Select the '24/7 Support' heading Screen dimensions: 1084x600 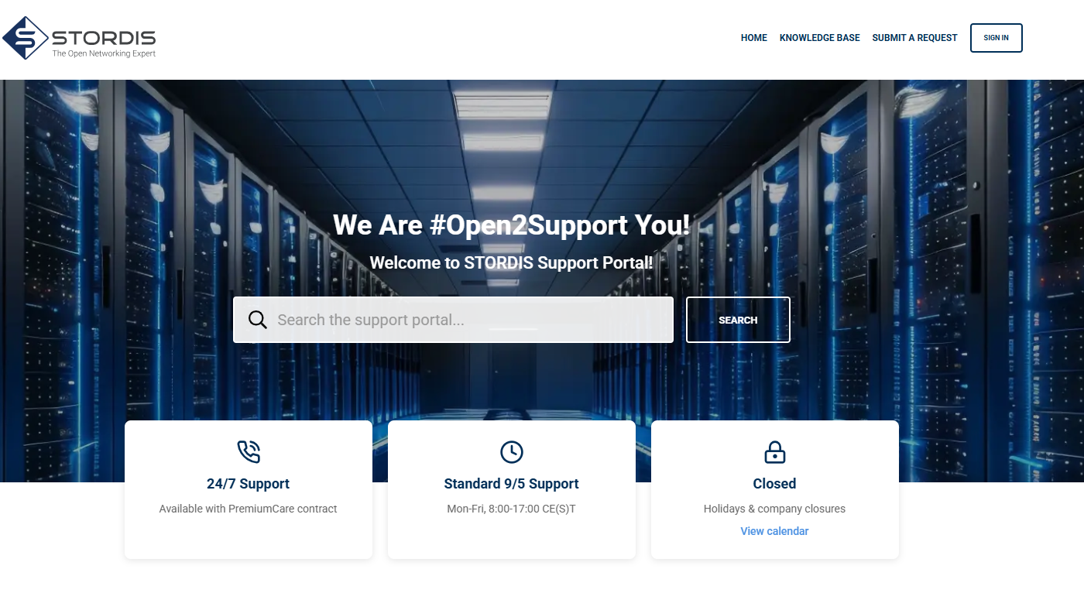[248, 484]
